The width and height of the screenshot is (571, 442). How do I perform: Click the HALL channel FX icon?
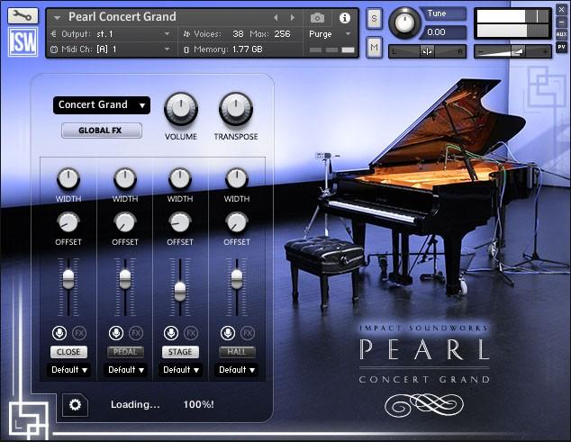(x=247, y=333)
